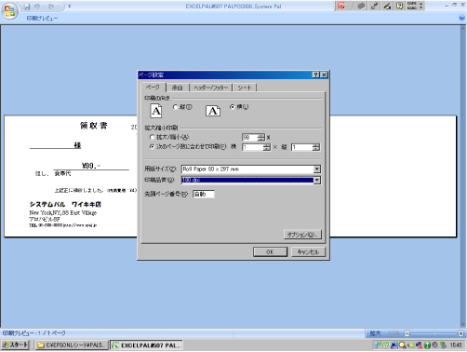Click the キャンセル cancel button
This screenshot has width=467, height=352.
pyautogui.click(x=308, y=251)
